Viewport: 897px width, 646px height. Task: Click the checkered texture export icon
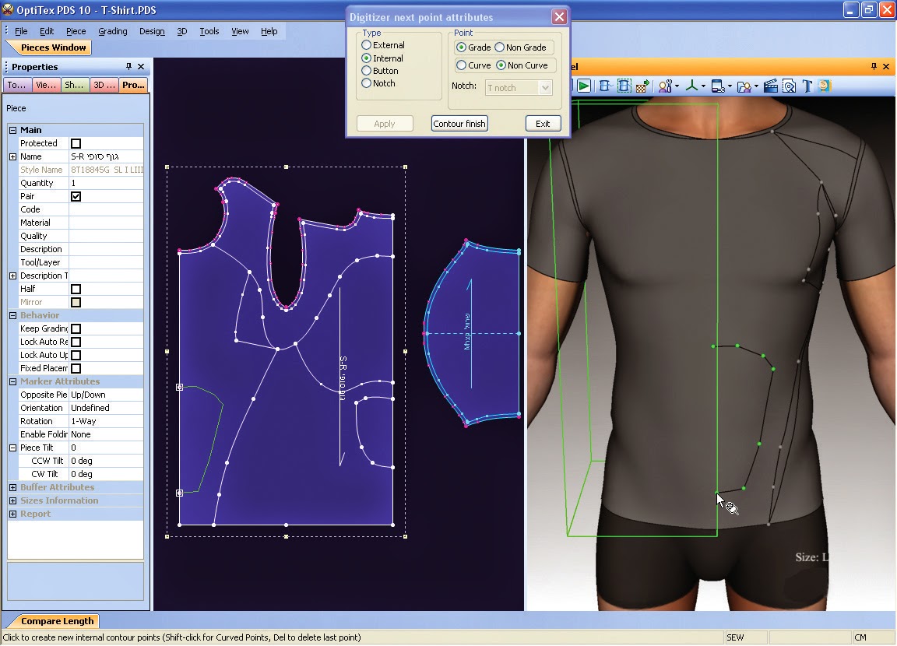click(x=642, y=86)
